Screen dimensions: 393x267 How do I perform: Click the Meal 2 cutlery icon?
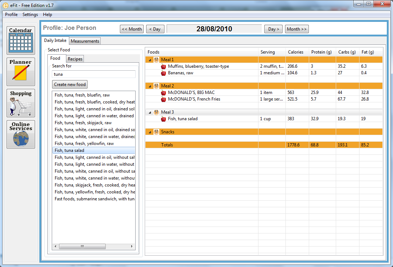tap(156, 86)
